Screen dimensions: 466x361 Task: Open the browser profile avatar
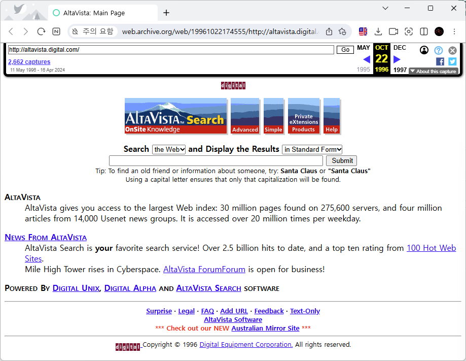439,31
